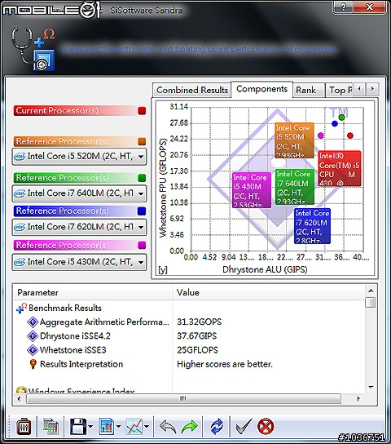Click the magenta i5 430M chart label
This screenshot has height=444, width=391.
coord(252,190)
